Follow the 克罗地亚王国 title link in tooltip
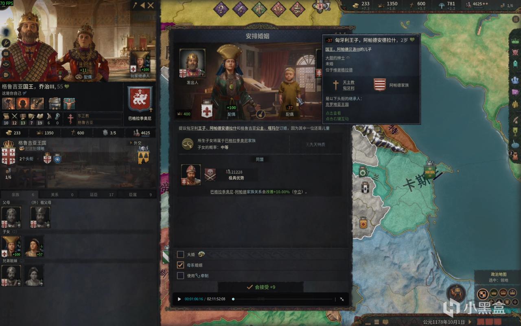 point(337,105)
